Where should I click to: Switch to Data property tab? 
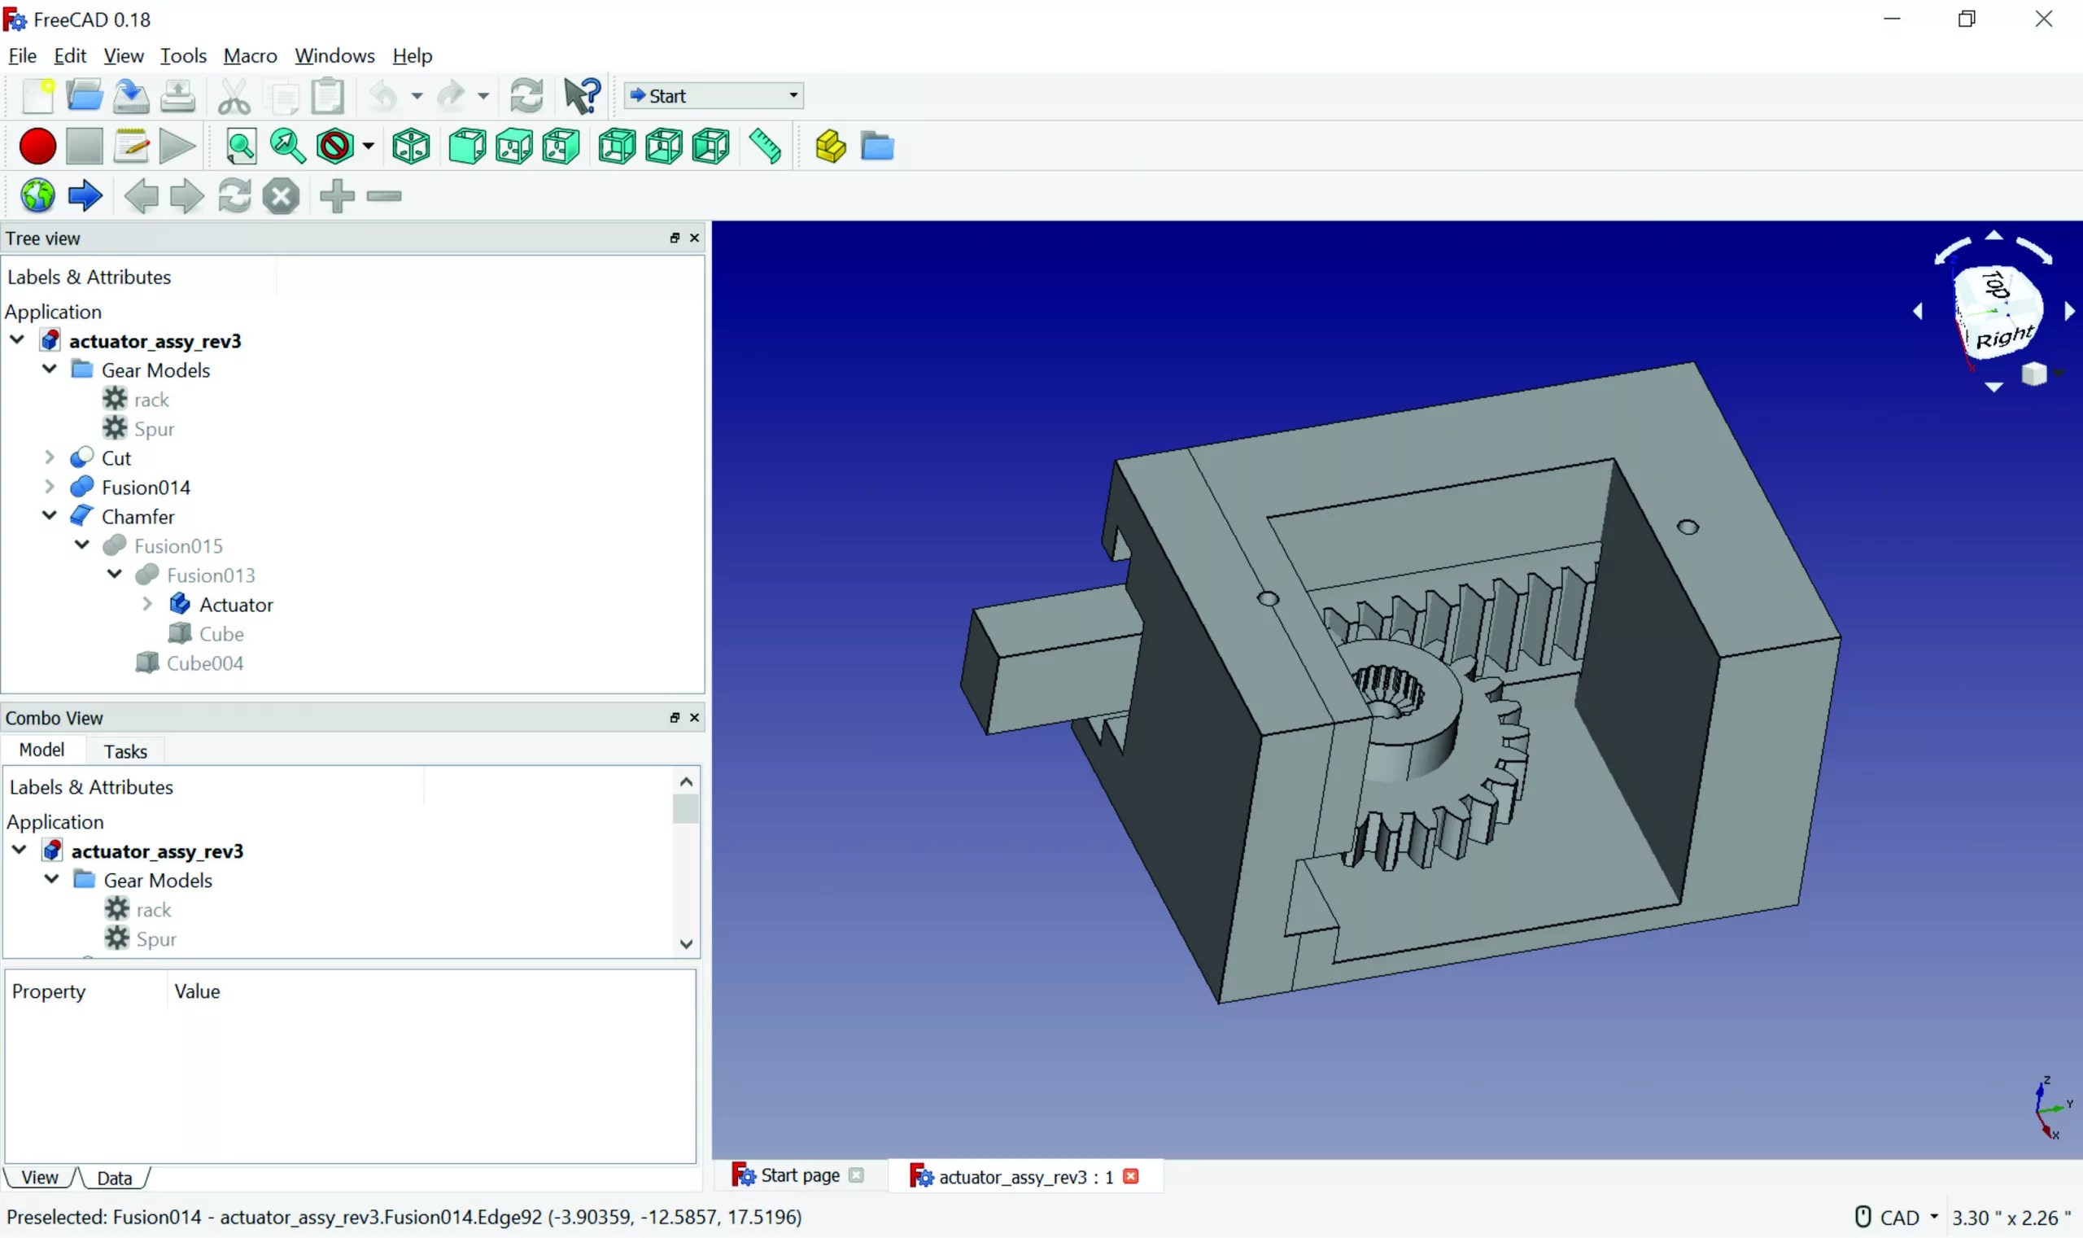tap(114, 1177)
